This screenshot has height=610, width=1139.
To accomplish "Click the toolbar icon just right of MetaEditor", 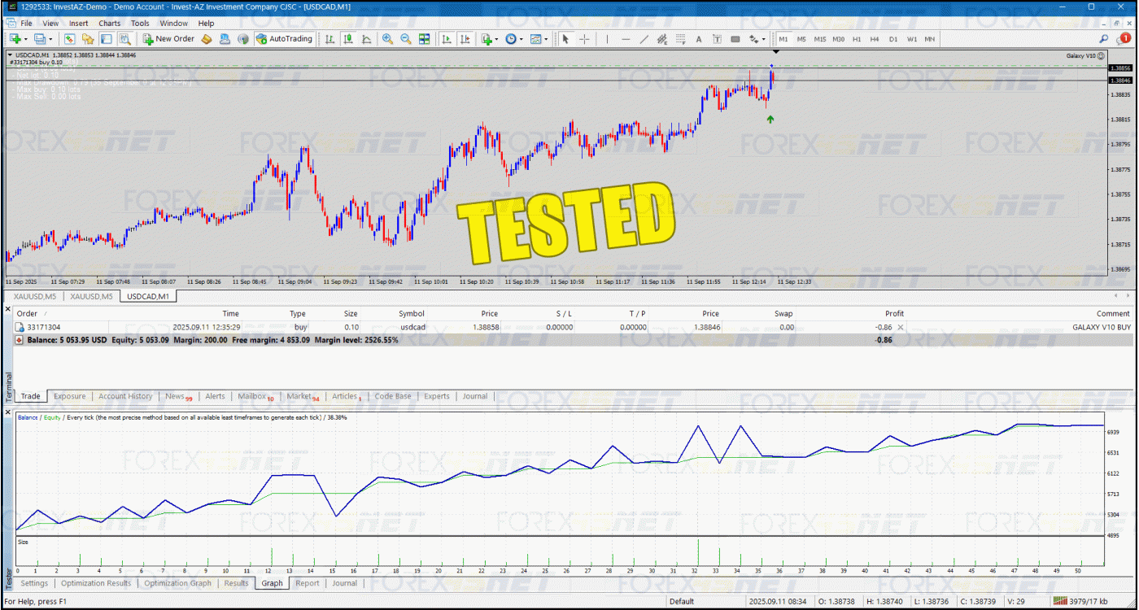I will pos(225,38).
